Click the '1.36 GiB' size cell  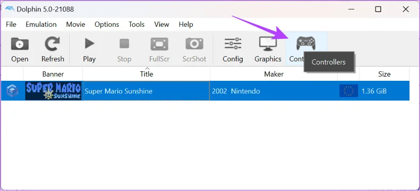(384, 91)
